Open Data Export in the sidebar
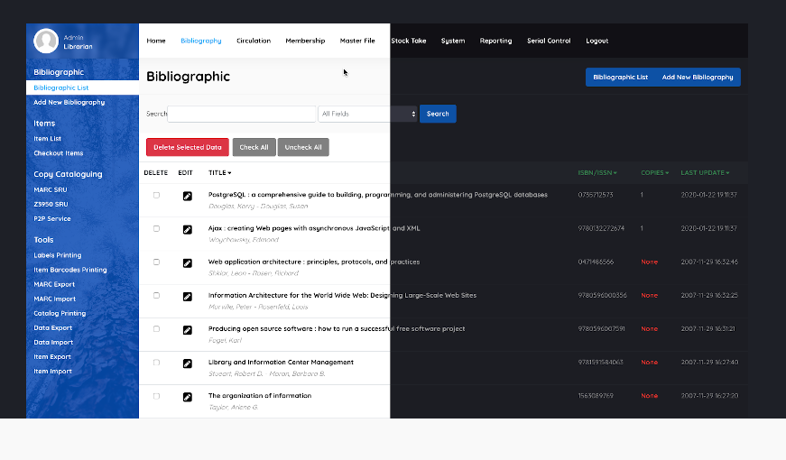 coord(52,327)
